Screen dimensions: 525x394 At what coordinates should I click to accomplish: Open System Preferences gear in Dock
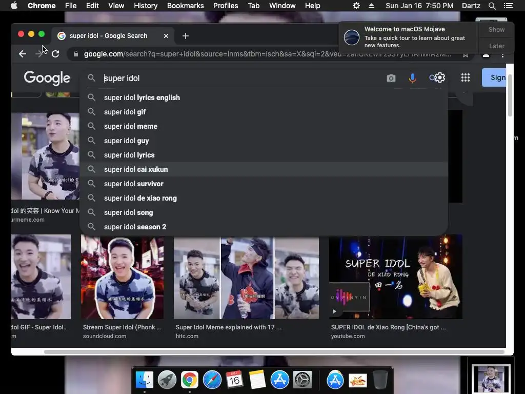pyautogui.click(x=302, y=380)
